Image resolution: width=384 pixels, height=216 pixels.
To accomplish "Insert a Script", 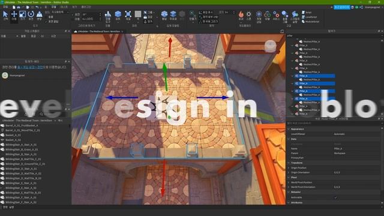I will (x=307, y=12).
